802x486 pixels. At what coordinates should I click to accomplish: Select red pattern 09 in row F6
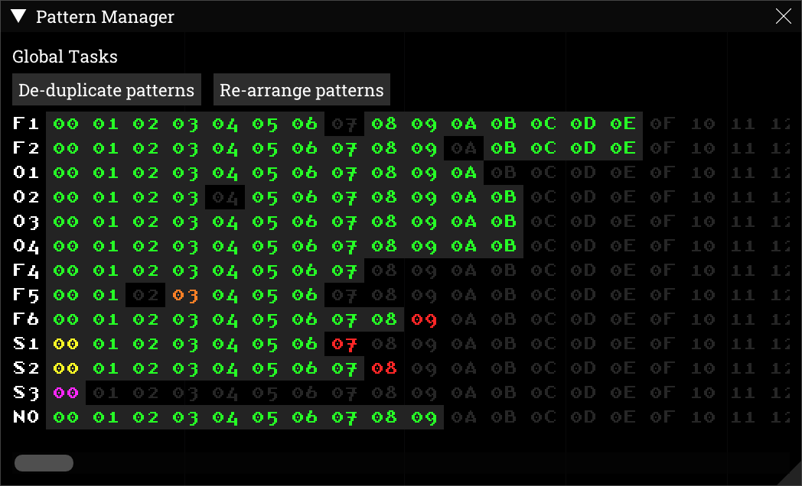[x=424, y=319]
